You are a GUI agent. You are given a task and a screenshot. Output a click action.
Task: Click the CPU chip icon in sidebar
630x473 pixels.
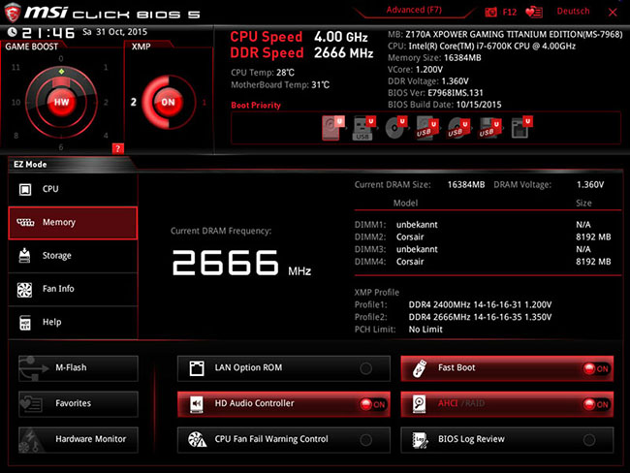click(x=25, y=189)
